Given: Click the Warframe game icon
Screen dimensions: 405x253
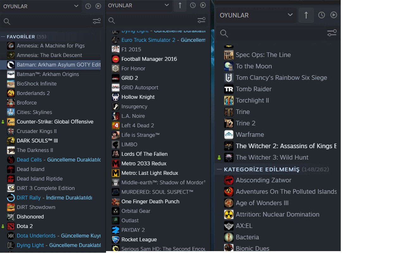Looking at the screenshot, I should [x=229, y=135].
